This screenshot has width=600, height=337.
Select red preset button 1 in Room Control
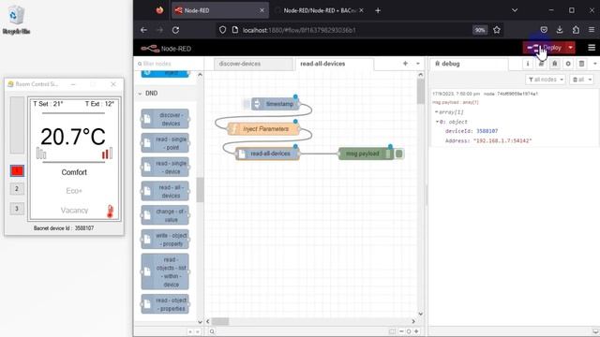point(17,170)
